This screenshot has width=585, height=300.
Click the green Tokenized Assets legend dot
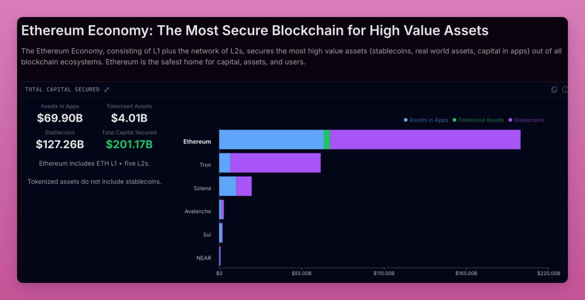coord(455,120)
